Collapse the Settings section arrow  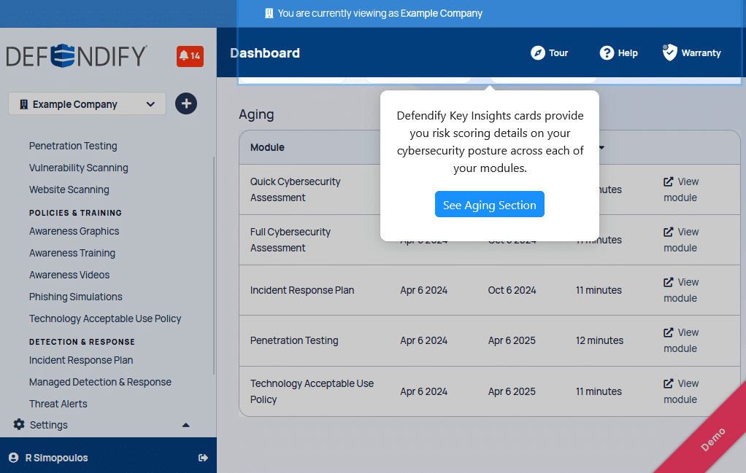click(186, 425)
